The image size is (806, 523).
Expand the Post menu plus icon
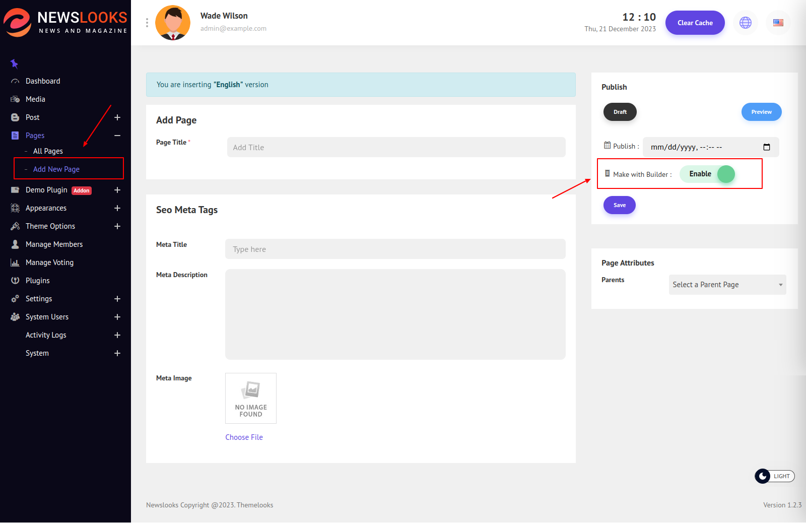(117, 117)
